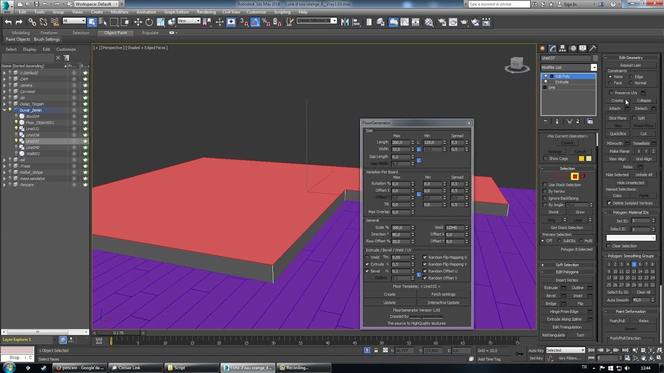Toggle Random Flip Mapping U checkbox
664x373 pixels.
point(425,257)
